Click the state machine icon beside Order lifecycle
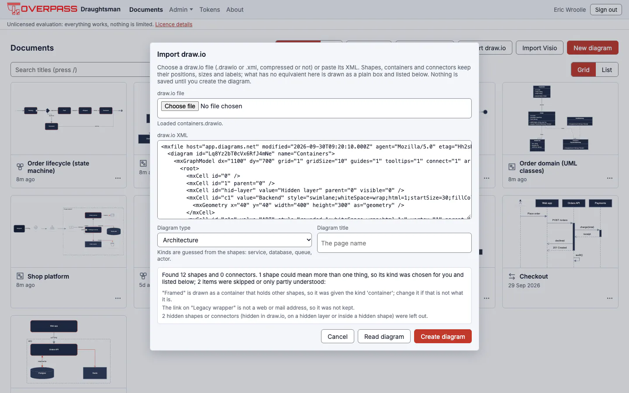629x393 pixels. [x=20, y=167]
